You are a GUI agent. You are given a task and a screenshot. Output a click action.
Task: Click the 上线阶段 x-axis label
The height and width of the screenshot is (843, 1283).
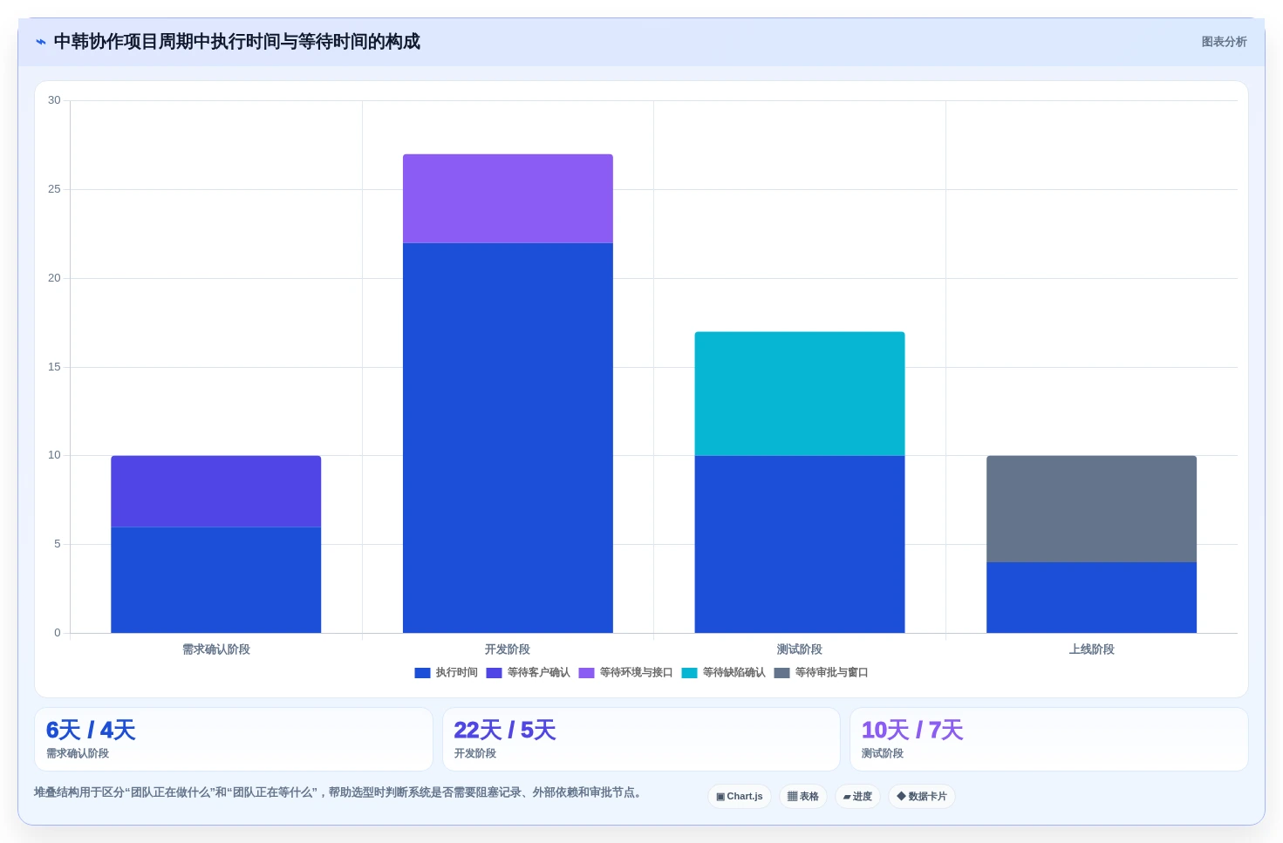pos(1091,649)
